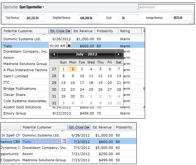Screen dimensions: 196x165
Task: Sort by the Potential Customer column header
Action: pos(18,31)
